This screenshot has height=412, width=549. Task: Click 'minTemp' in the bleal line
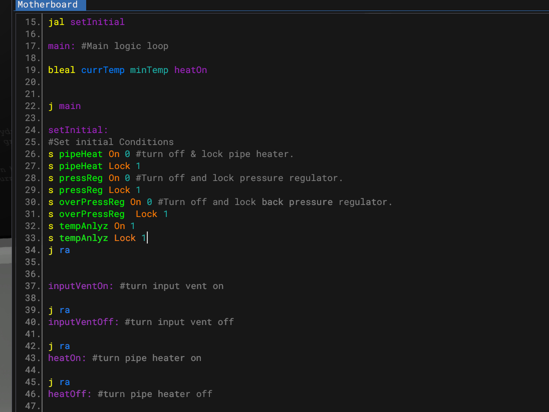click(x=149, y=70)
